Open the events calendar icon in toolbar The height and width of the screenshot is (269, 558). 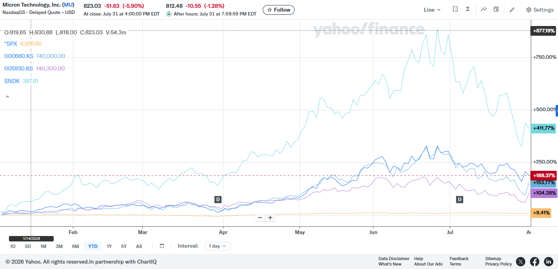click(x=496, y=9)
